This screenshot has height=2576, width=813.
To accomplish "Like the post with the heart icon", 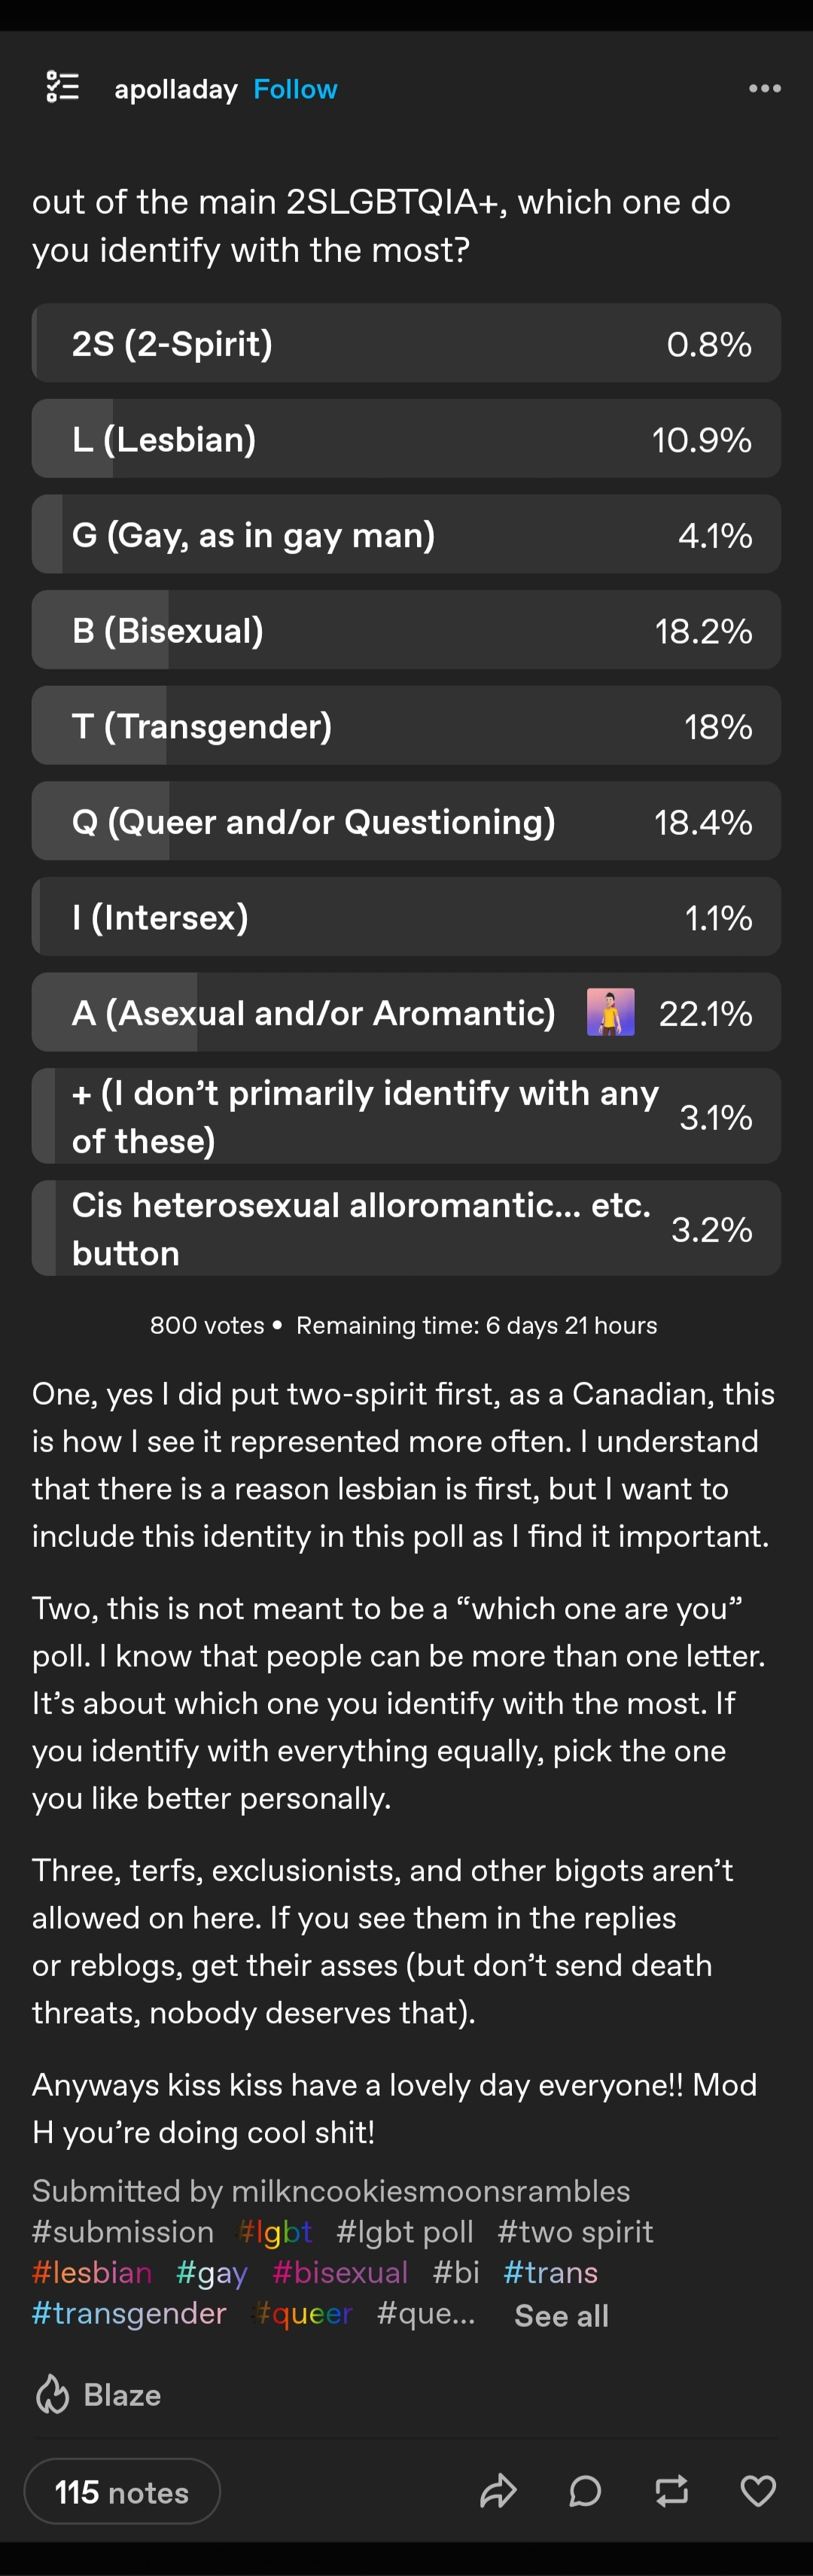I will pyautogui.click(x=757, y=2491).
